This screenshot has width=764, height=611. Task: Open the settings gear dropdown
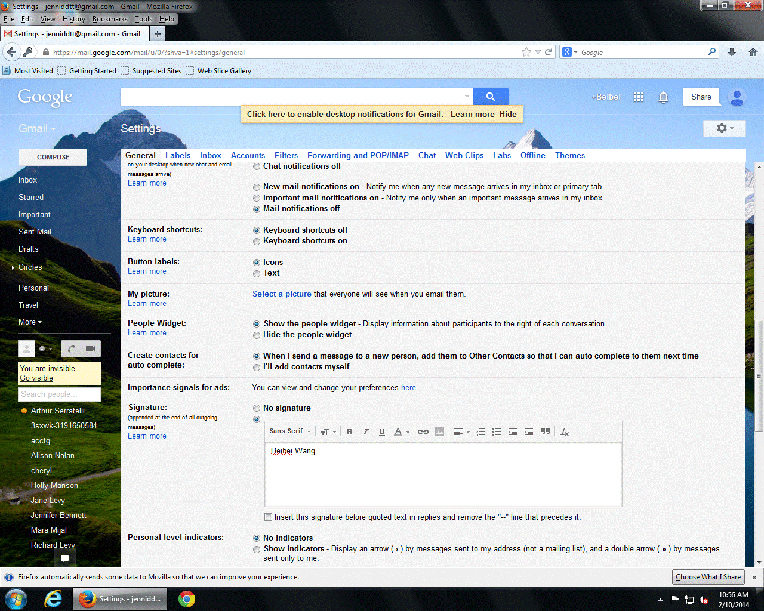[725, 128]
